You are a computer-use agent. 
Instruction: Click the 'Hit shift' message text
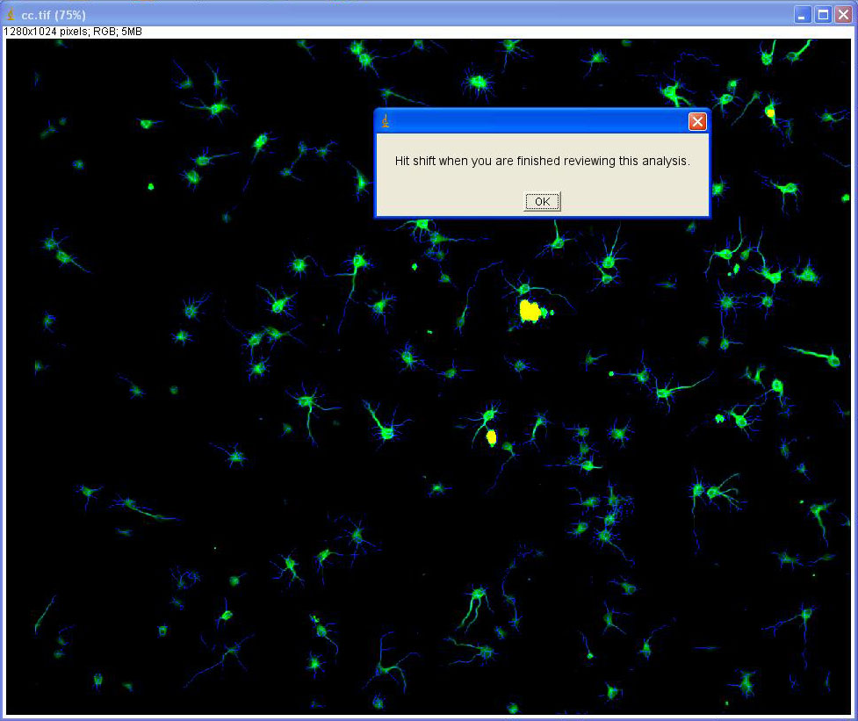coord(542,161)
